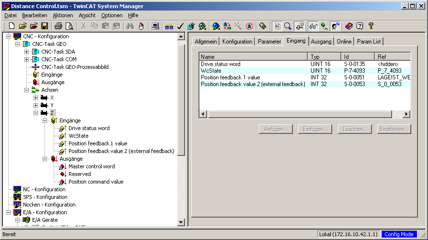Select Master control word in tree
The height and width of the screenshot is (240, 428).
point(92,166)
